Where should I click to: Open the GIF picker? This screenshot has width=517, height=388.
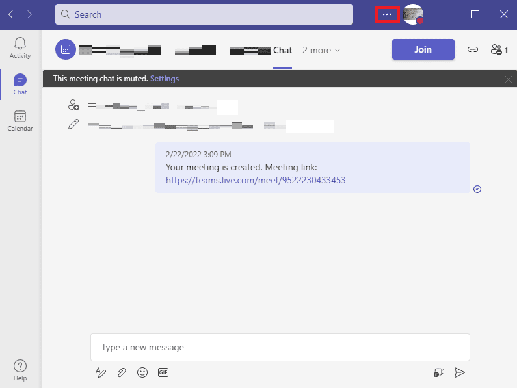click(x=163, y=372)
